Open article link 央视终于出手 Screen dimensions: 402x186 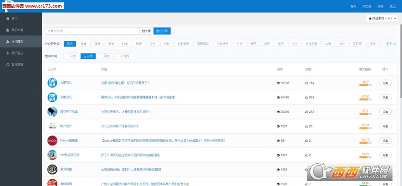(x=126, y=112)
